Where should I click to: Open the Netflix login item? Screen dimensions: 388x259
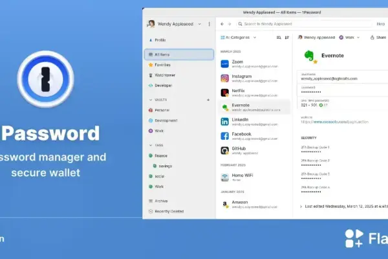click(254, 93)
